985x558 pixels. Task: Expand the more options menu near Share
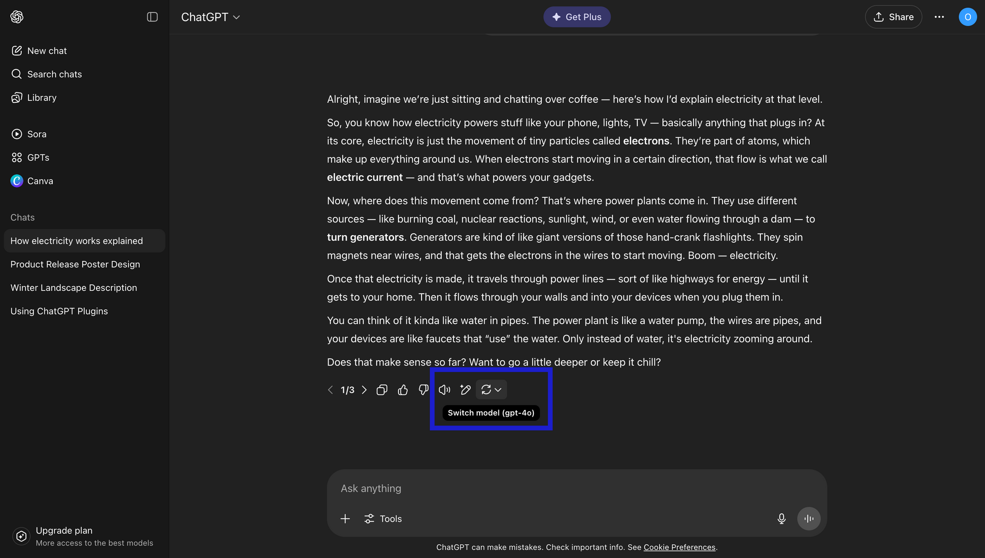(x=939, y=17)
